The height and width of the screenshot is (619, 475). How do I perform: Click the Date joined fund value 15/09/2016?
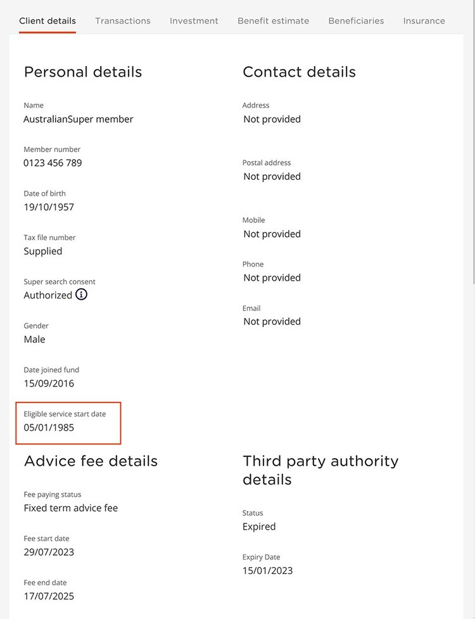pos(49,383)
